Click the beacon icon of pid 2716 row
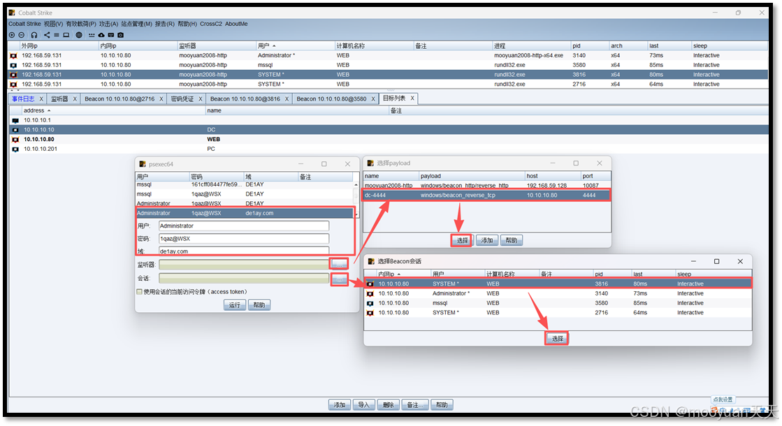The height and width of the screenshot is (426, 782). 13,85
